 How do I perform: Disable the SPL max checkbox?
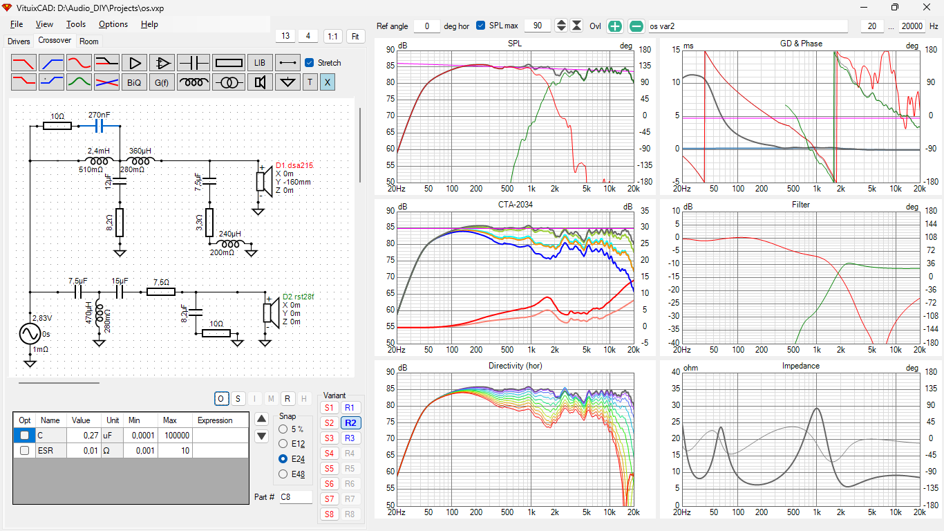481,26
